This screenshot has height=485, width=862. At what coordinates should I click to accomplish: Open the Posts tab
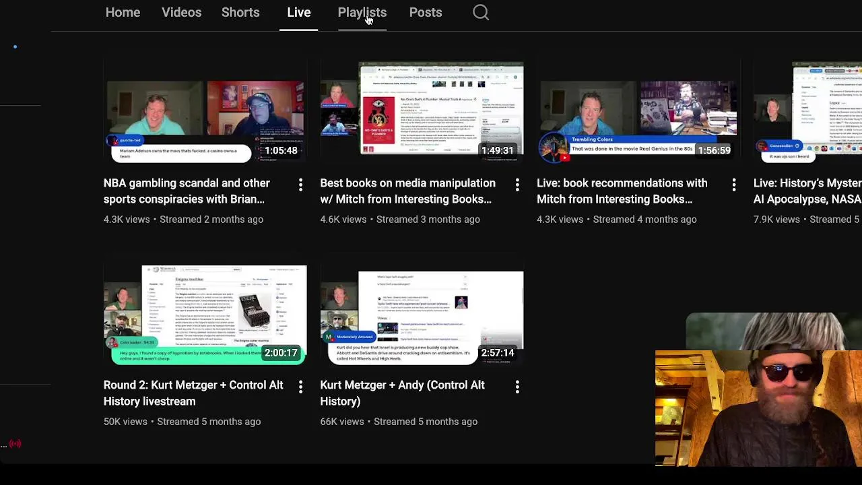pos(426,12)
